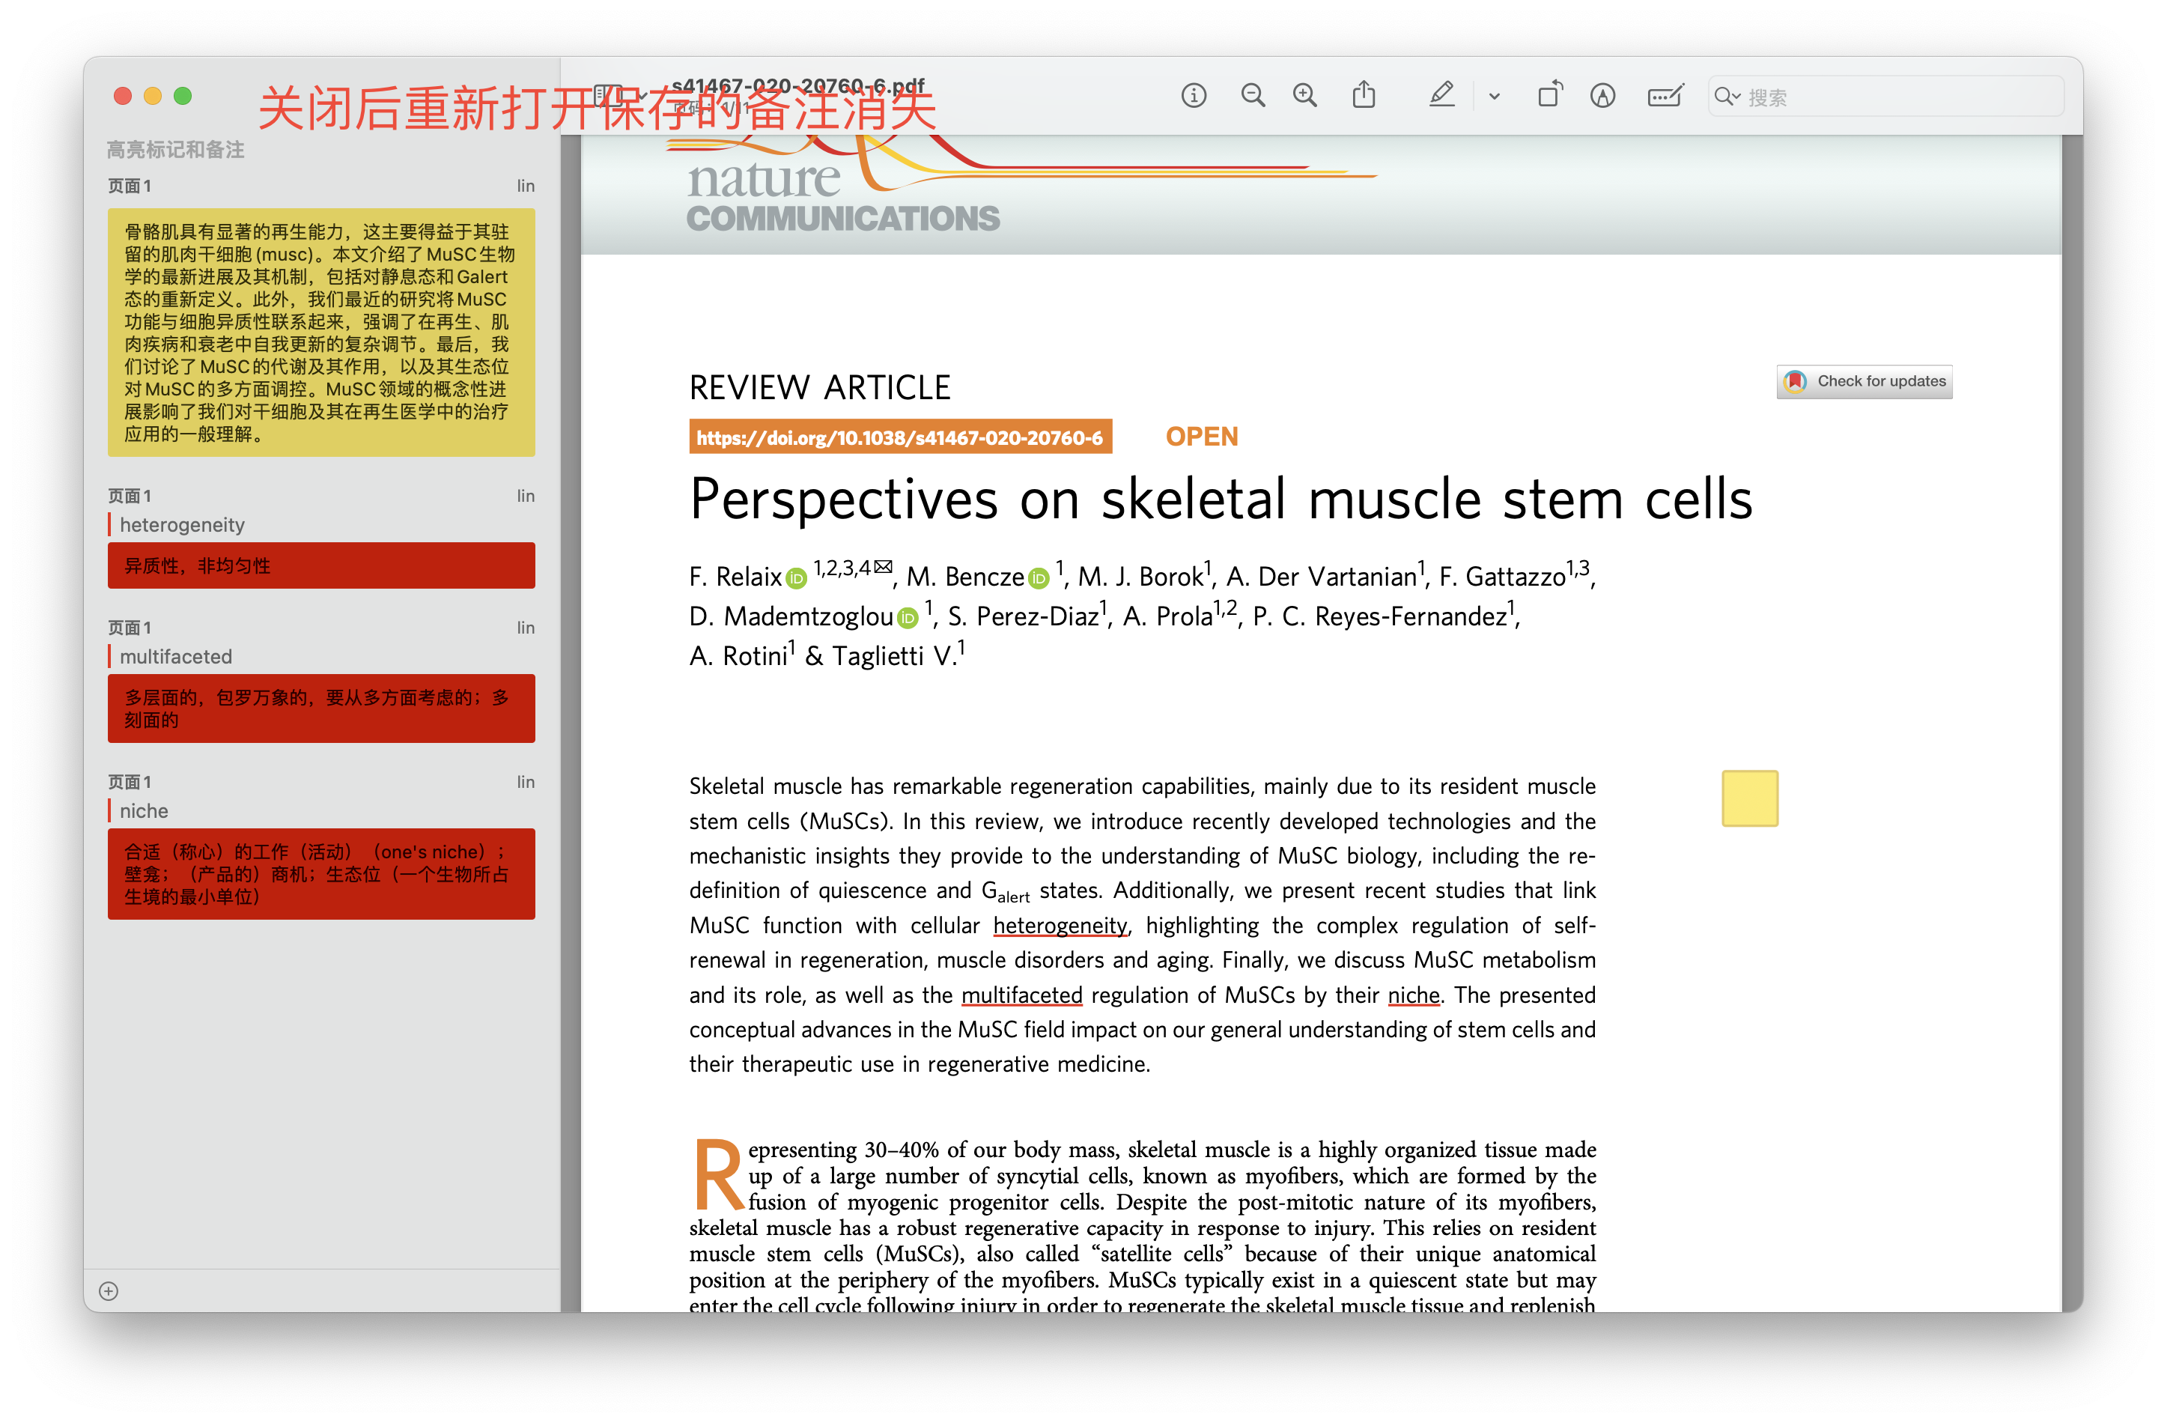Open the PDF info inspector

tap(1193, 96)
